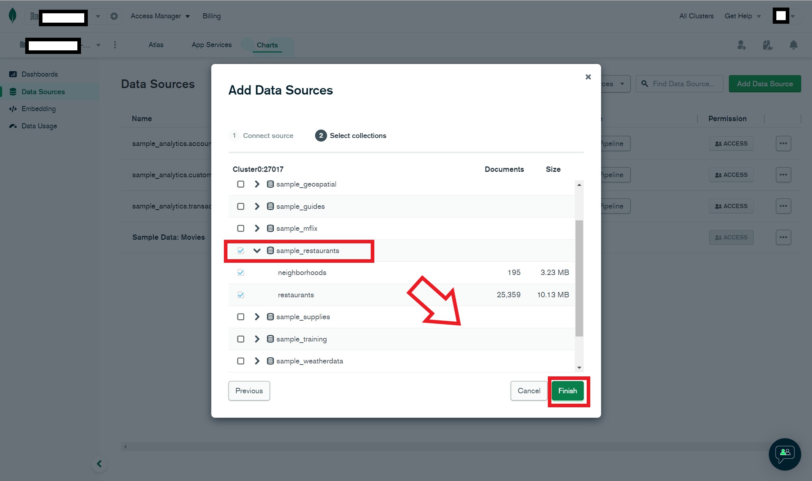
Task: Click the Dashboards sidebar icon
Action: coord(13,74)
